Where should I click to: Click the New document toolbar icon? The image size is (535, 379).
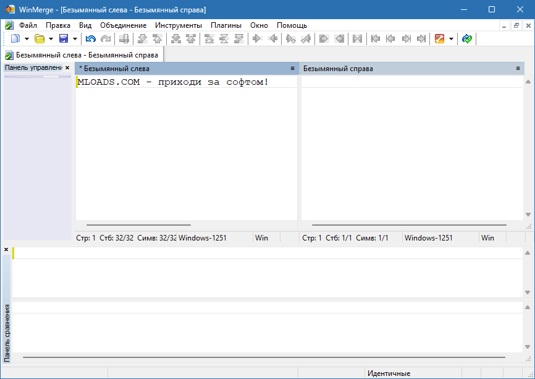point(15,38)
